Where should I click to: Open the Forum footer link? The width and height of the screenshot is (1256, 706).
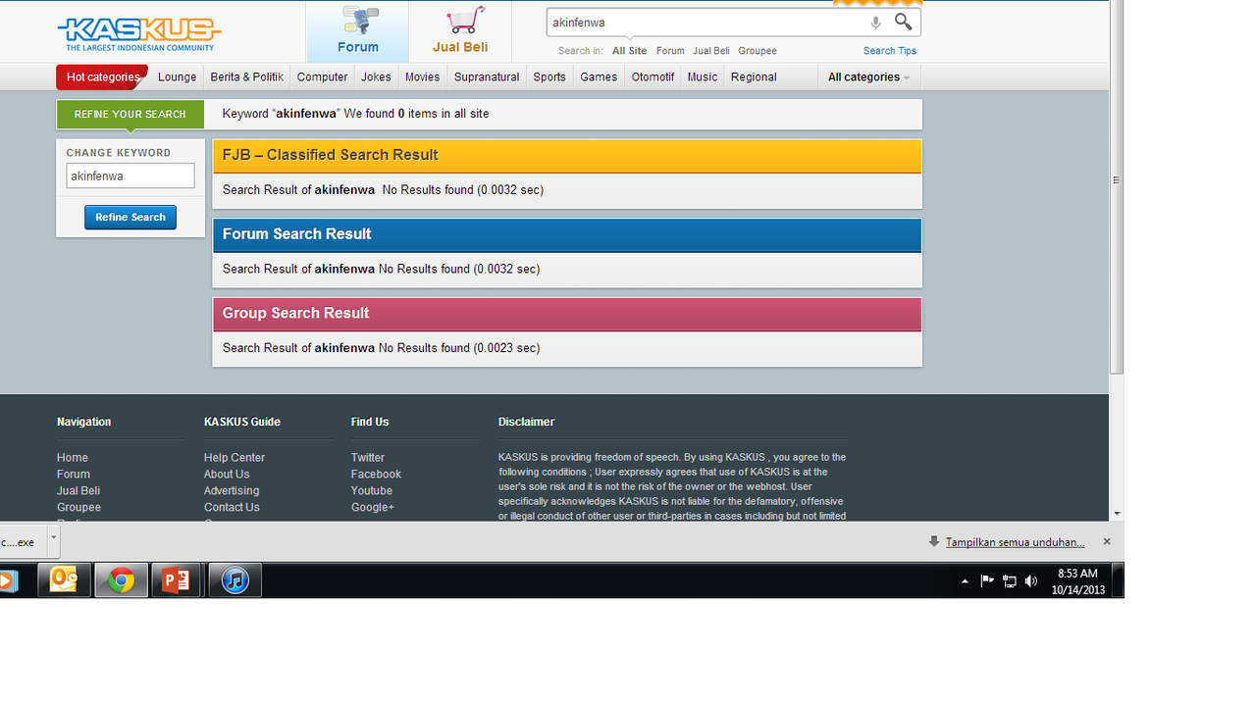click(74, 475)
